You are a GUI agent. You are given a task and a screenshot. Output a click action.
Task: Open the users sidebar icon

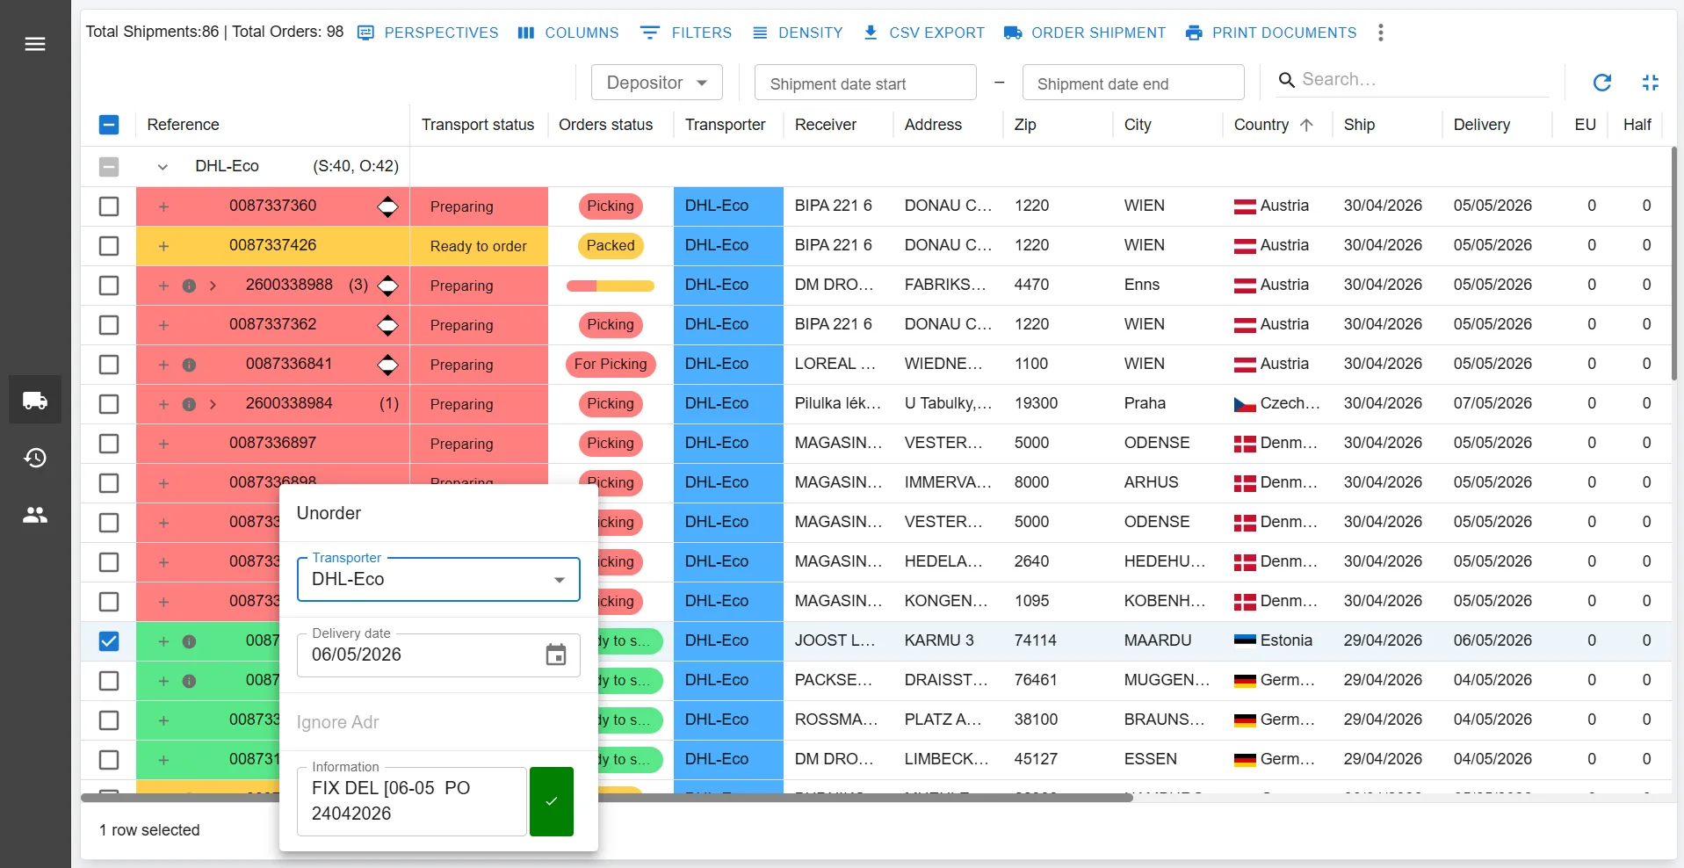[x=35, y=515]
